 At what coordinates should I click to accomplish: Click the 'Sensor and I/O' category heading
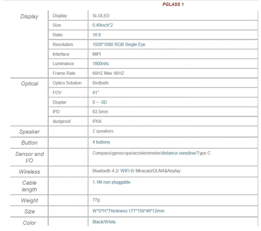point(29,157)
